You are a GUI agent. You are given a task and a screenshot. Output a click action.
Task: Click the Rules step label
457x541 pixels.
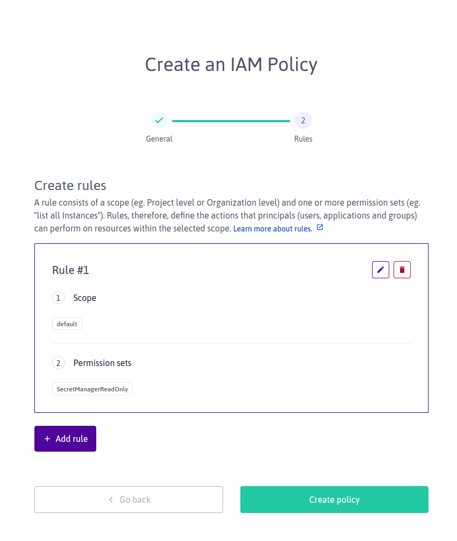(303, 139)
